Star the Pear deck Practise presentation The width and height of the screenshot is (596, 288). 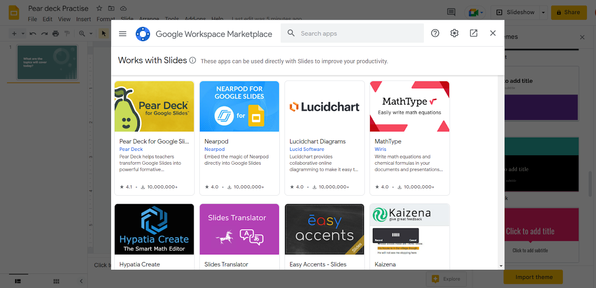[x=99, y=8]
